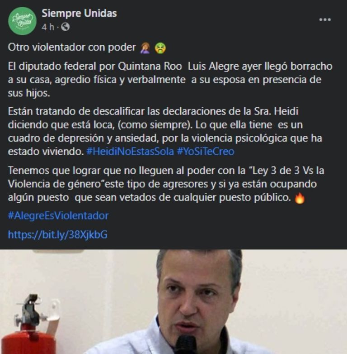347x354 pixels.
Task: Open the #HeidiNoEstasSola hashtag
Action: pos(130,152)
